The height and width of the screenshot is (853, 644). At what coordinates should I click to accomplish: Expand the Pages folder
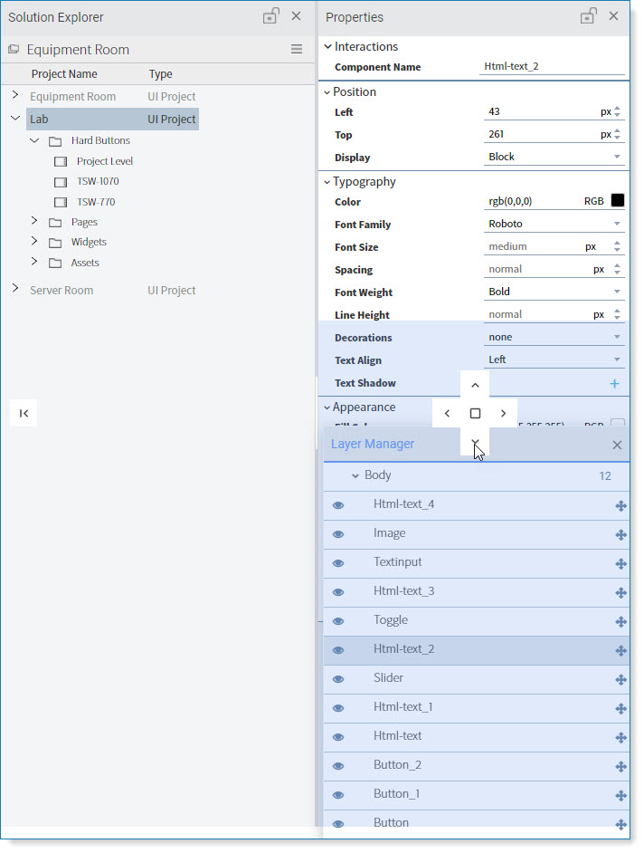[x=34, y=220]
